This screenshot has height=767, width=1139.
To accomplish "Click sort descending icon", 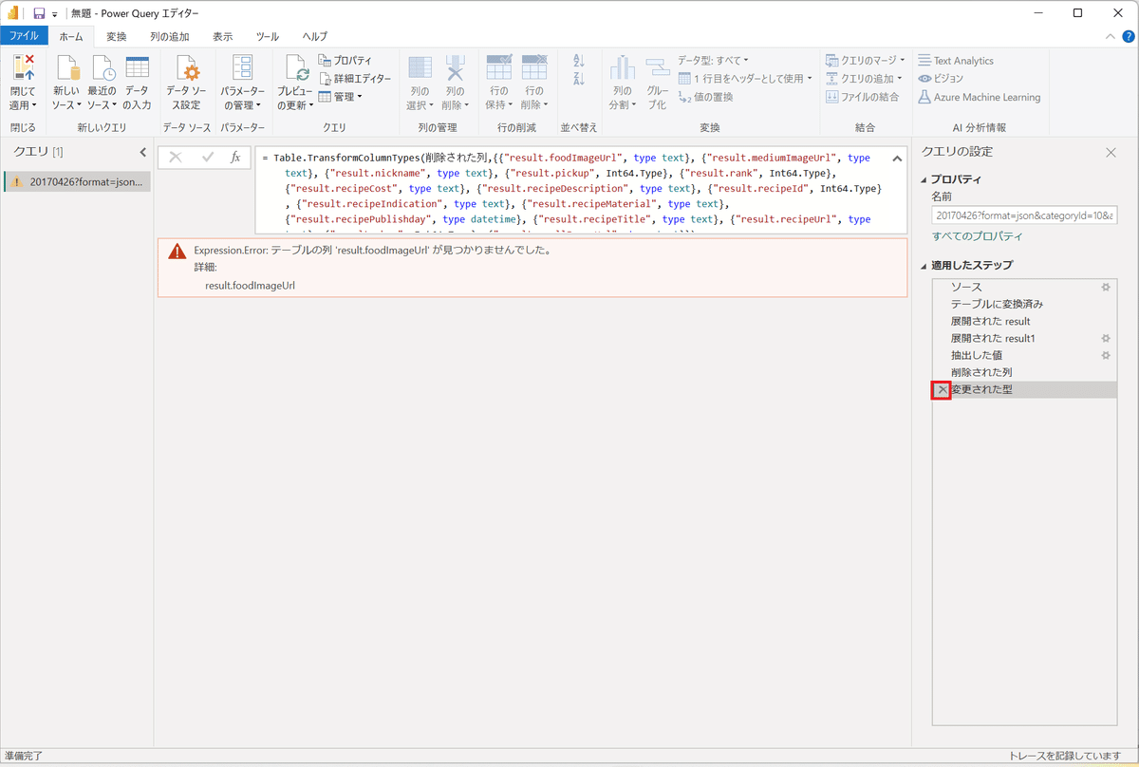I will pos(579,79).
